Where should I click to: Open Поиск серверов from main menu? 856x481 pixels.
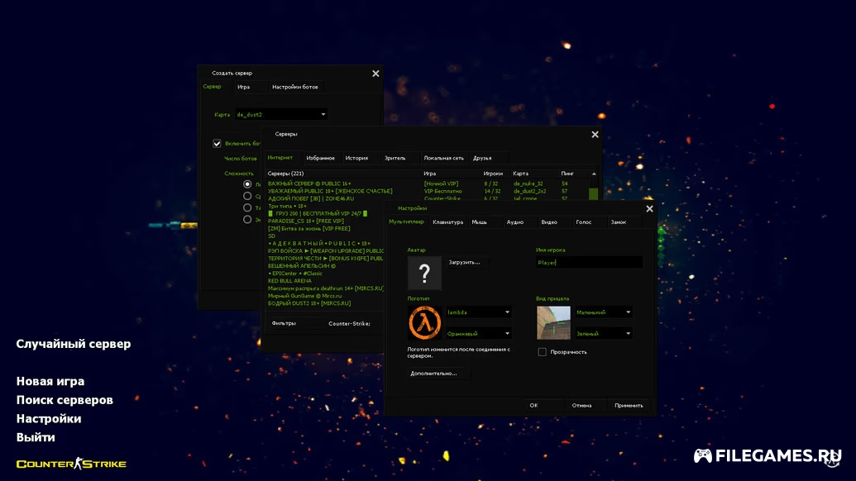tap(65, 400)
